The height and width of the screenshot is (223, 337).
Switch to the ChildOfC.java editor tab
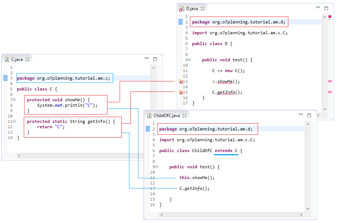click(166, 115)
